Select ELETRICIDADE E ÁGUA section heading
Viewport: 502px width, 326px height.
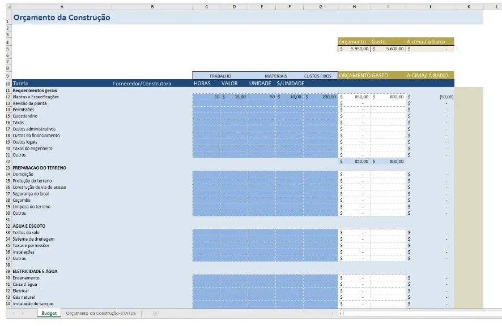(35, 271)
